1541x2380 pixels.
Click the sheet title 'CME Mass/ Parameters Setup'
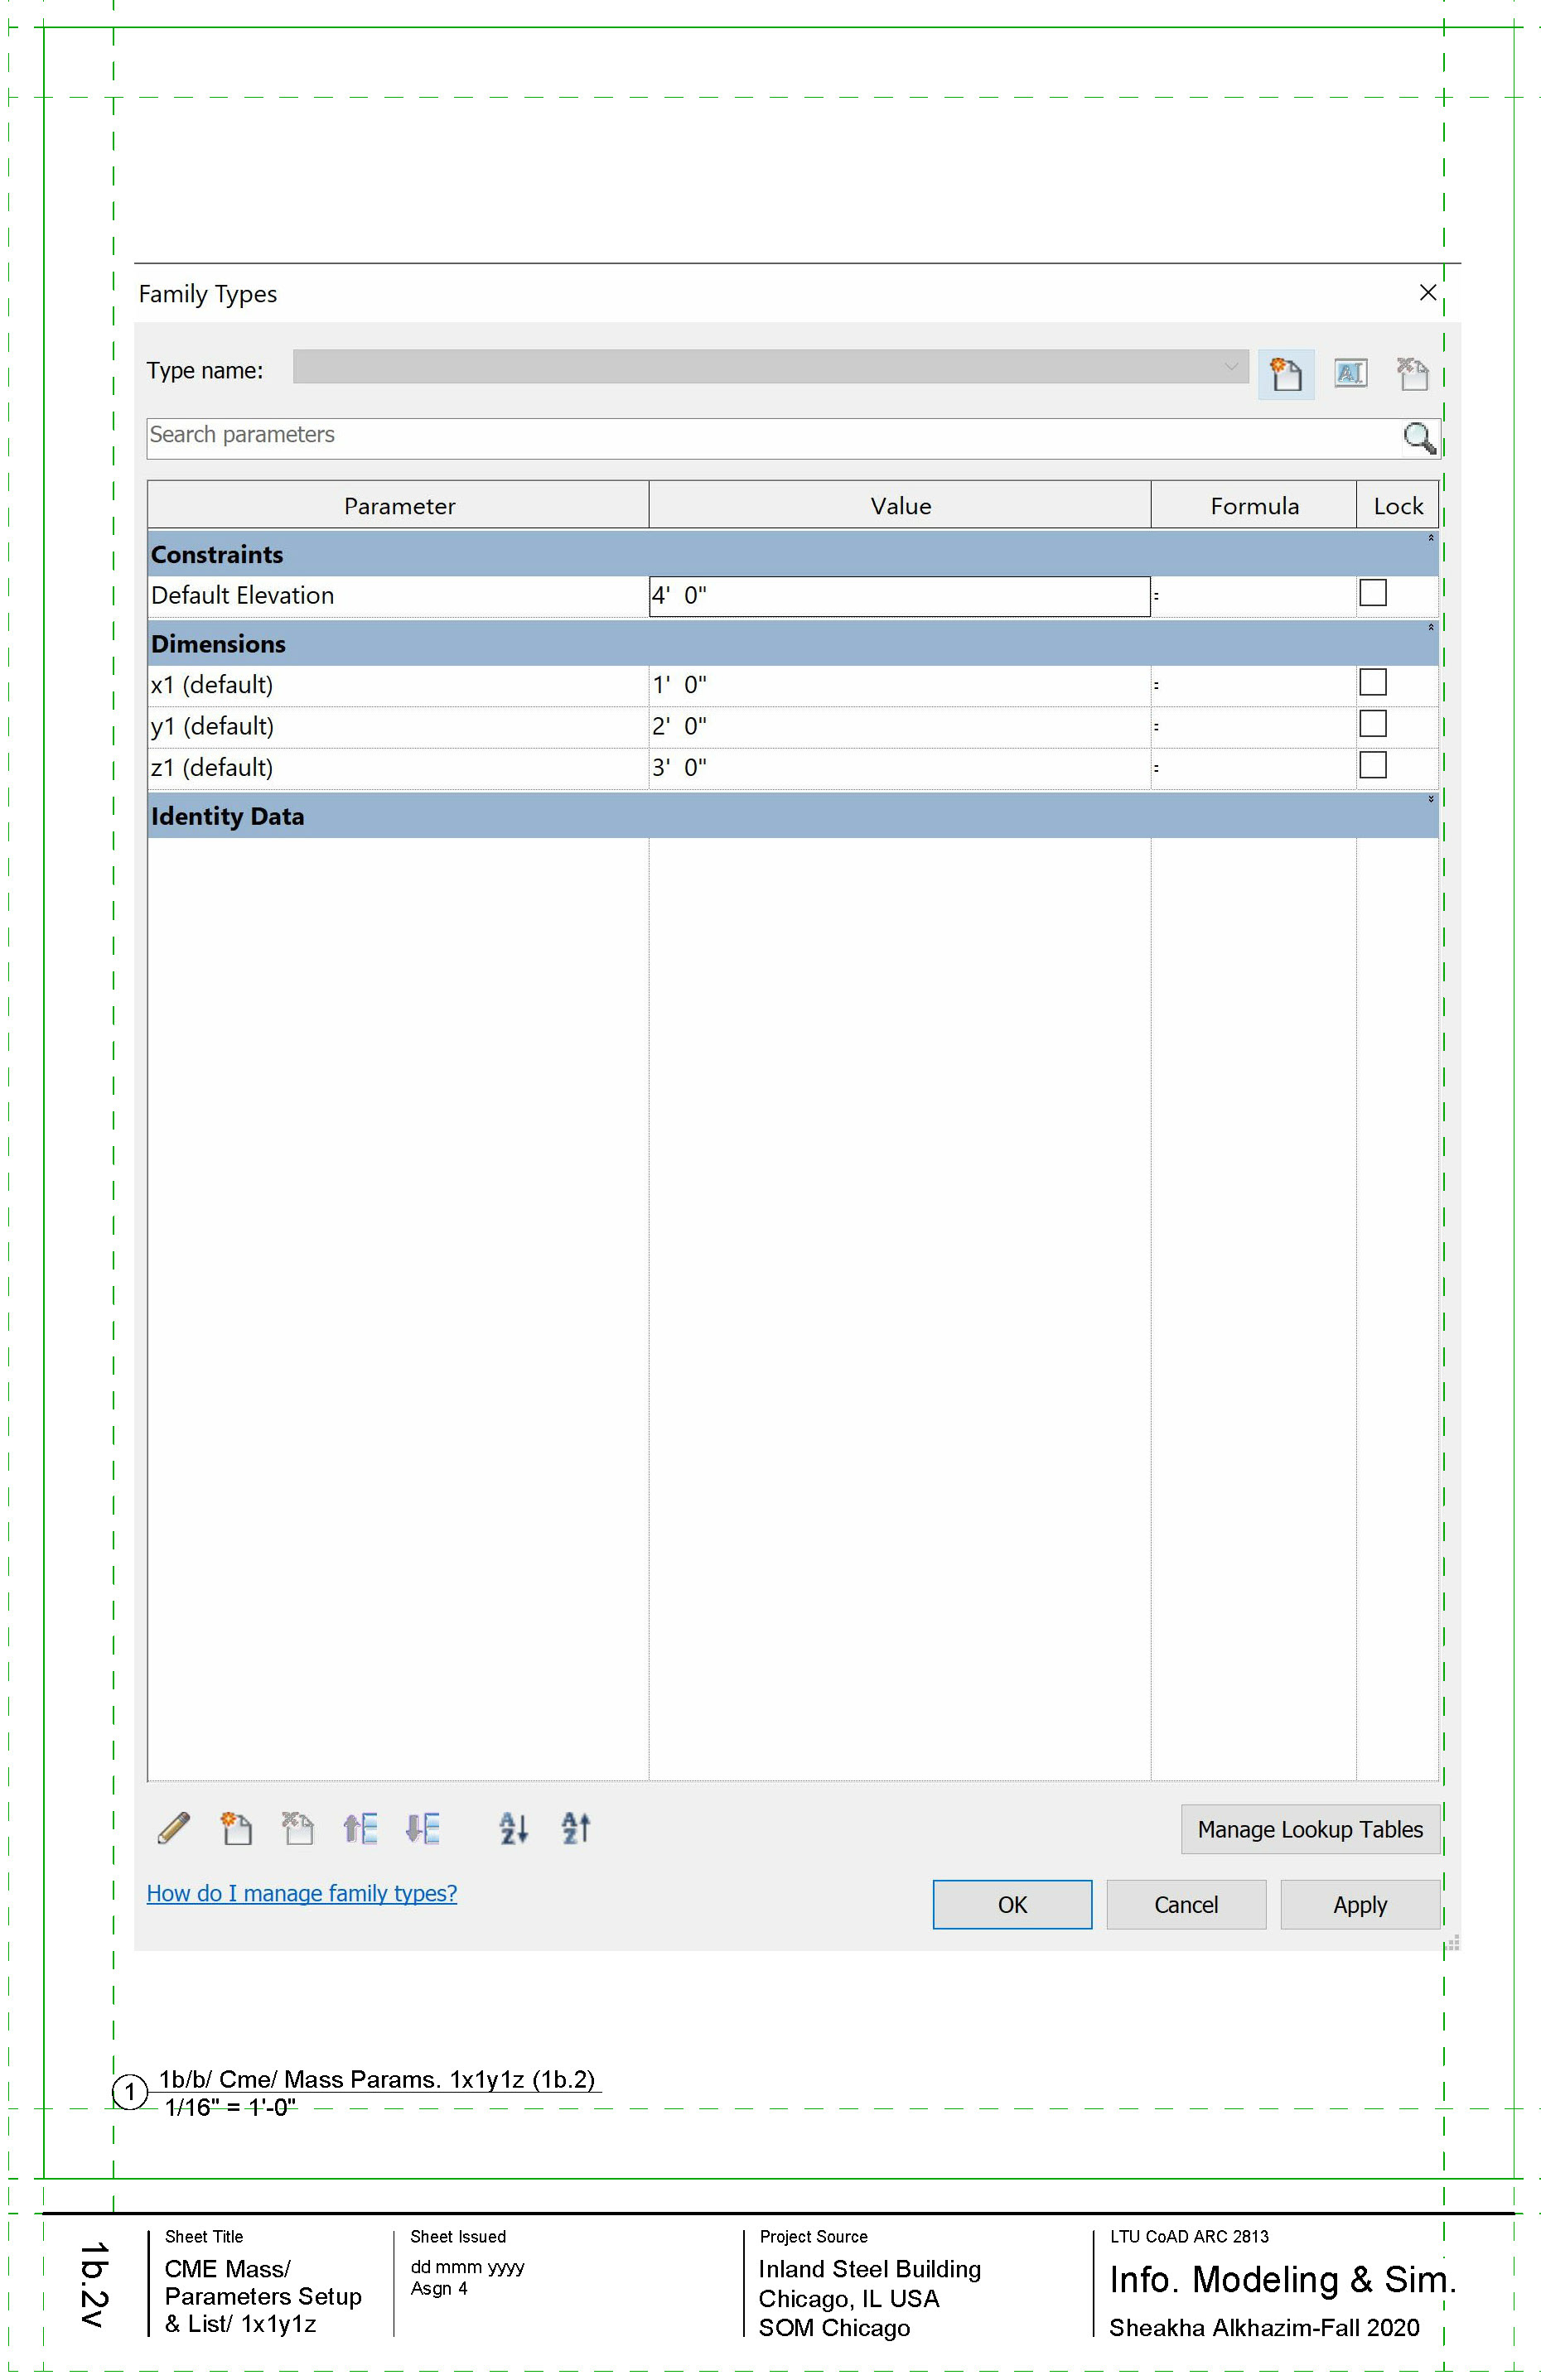tap(262, 2282)
